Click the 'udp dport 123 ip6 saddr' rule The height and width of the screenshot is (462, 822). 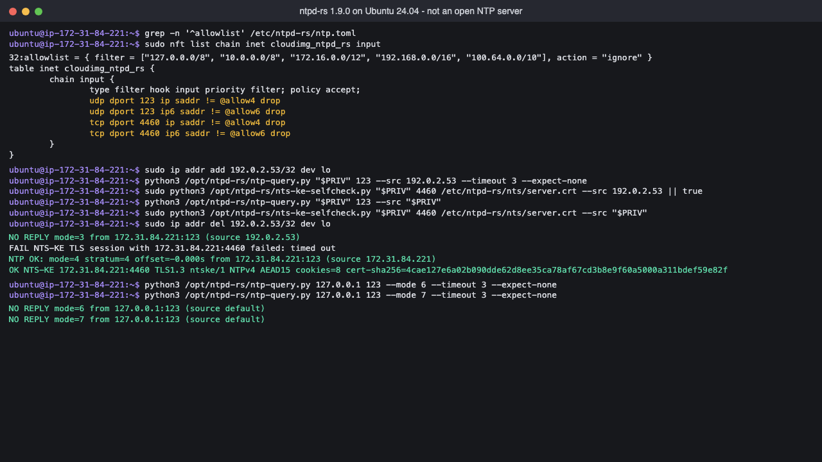click(x=188, y=112)
